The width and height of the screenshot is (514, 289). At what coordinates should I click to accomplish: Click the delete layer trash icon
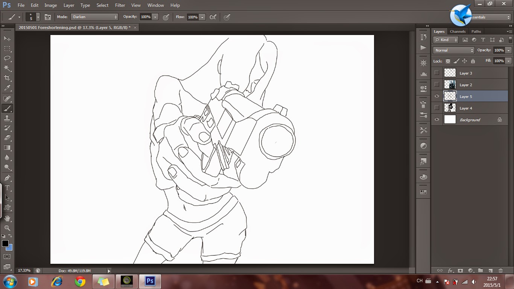(x=500, y=270)
